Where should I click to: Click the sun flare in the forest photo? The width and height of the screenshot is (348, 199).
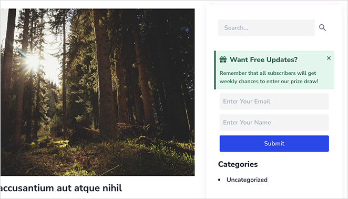[33, 62]
